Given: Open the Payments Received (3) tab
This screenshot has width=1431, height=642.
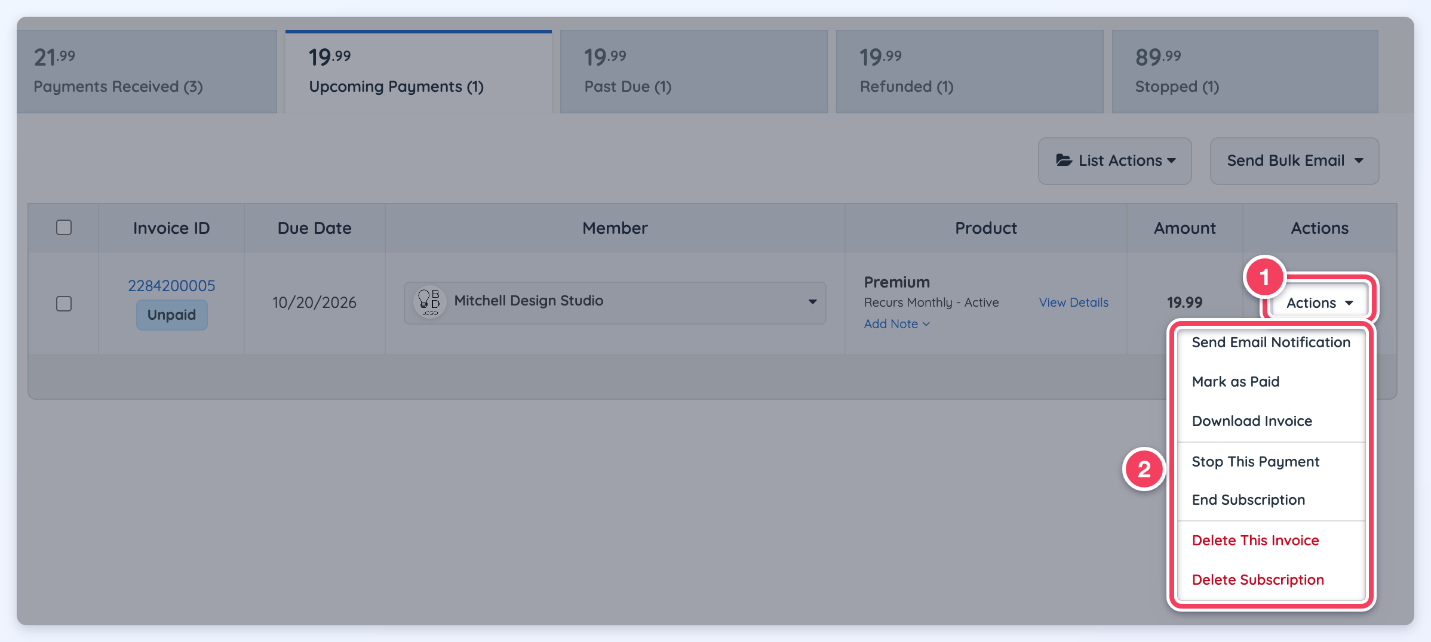Looking at the screenshot, I should click(147, 72).
